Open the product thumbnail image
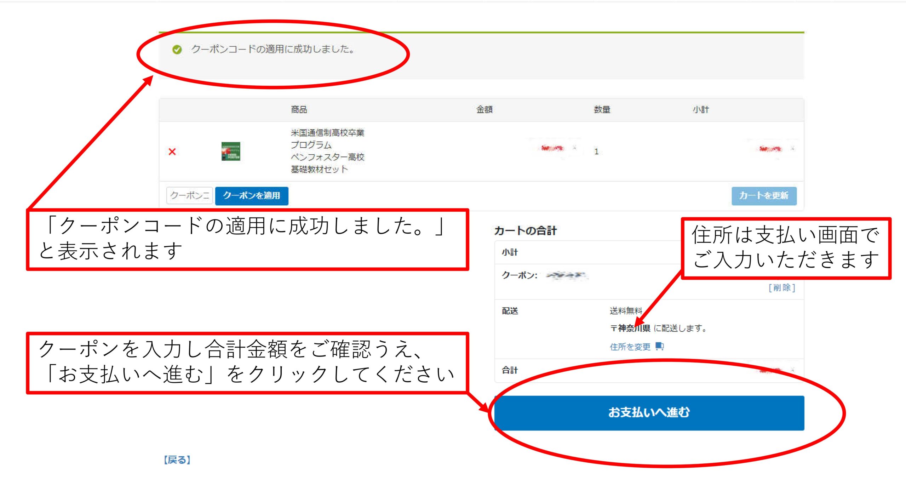Image resolution: width=906 pixels, height=491 pixels. pos(231,152)
